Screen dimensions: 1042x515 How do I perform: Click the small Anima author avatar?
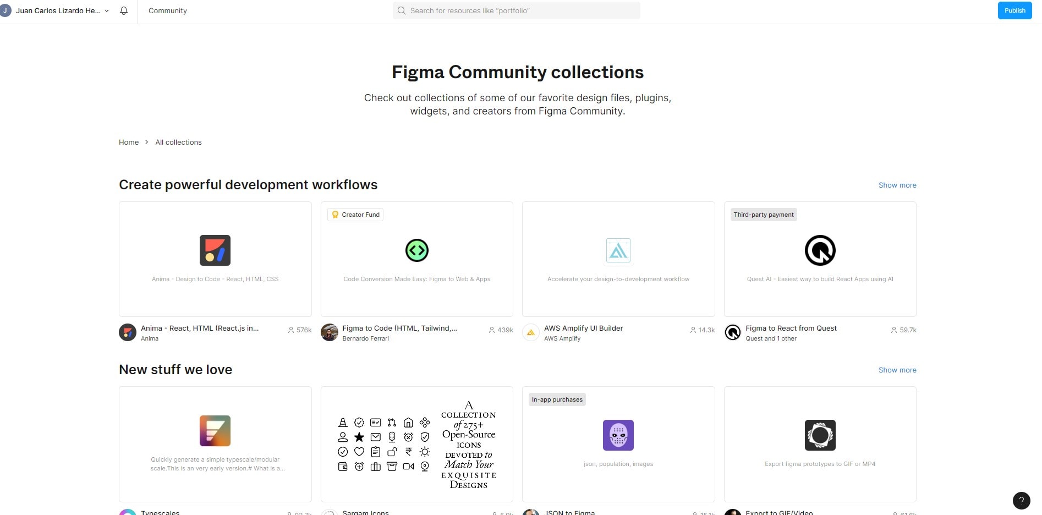point(128,332)
